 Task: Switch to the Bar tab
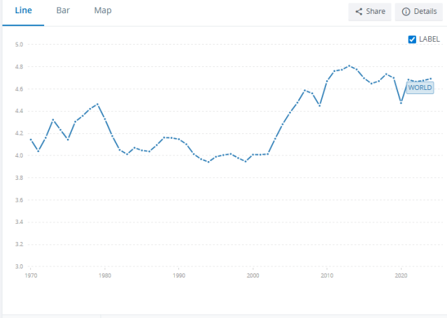coord(63,11)
